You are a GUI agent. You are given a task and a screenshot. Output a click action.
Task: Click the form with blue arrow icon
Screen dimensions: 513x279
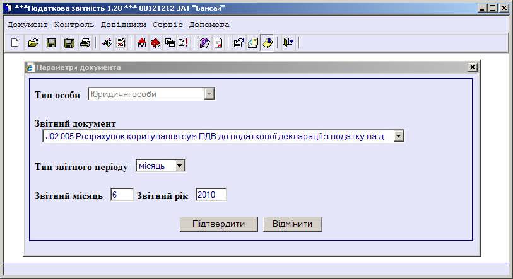pos(239,43)
